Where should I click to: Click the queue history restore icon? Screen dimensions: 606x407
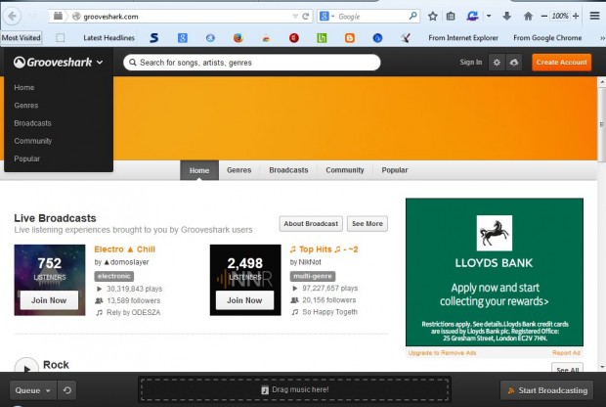click(67, 390)
